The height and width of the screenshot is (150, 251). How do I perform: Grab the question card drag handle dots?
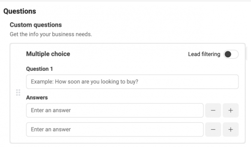(18, 93)
